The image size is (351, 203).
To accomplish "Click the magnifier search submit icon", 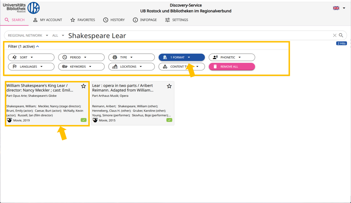I will pos(341,35).
